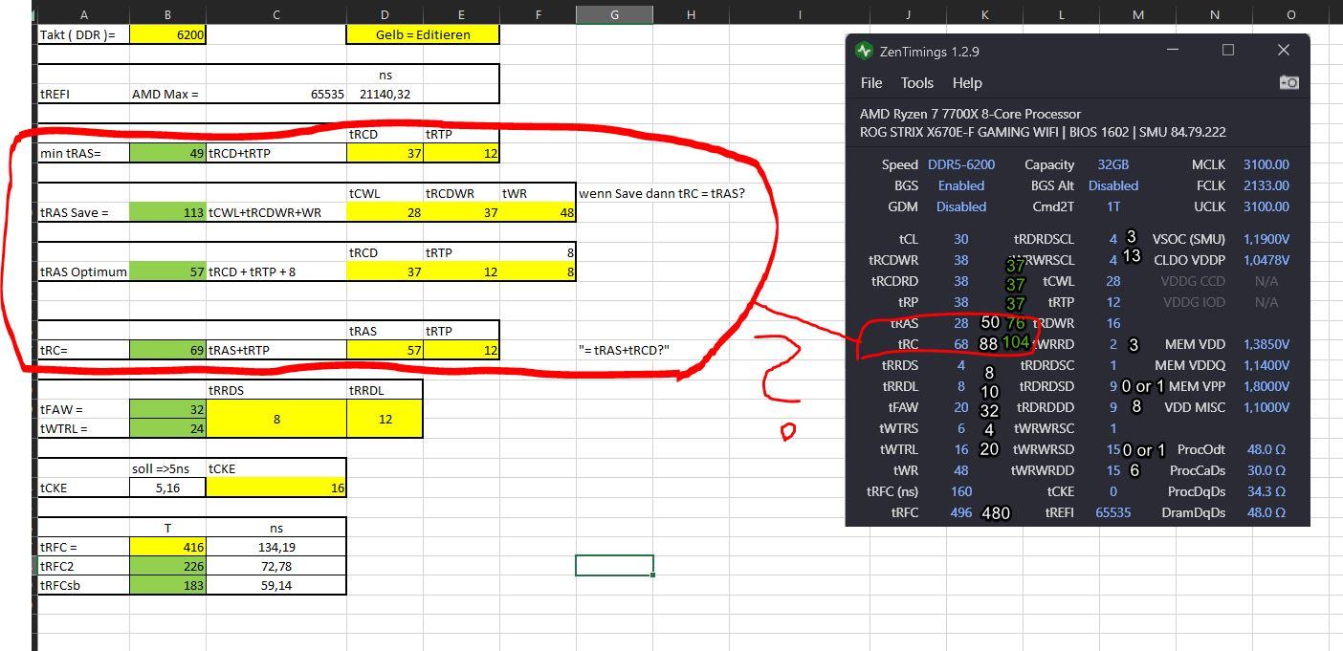Click the FCLK 2133.00 value
The height and width of the screenshot is (651, 1343).
pyautogui.click(x=1266, y=185)
